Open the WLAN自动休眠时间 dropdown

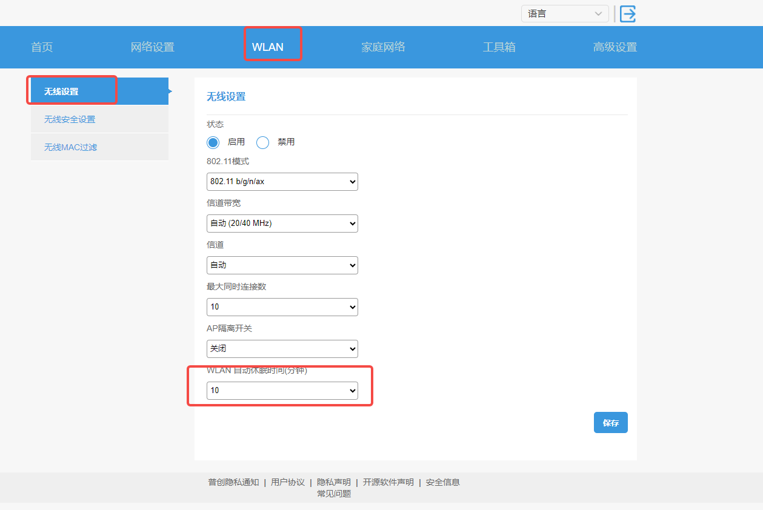(282, 391)
